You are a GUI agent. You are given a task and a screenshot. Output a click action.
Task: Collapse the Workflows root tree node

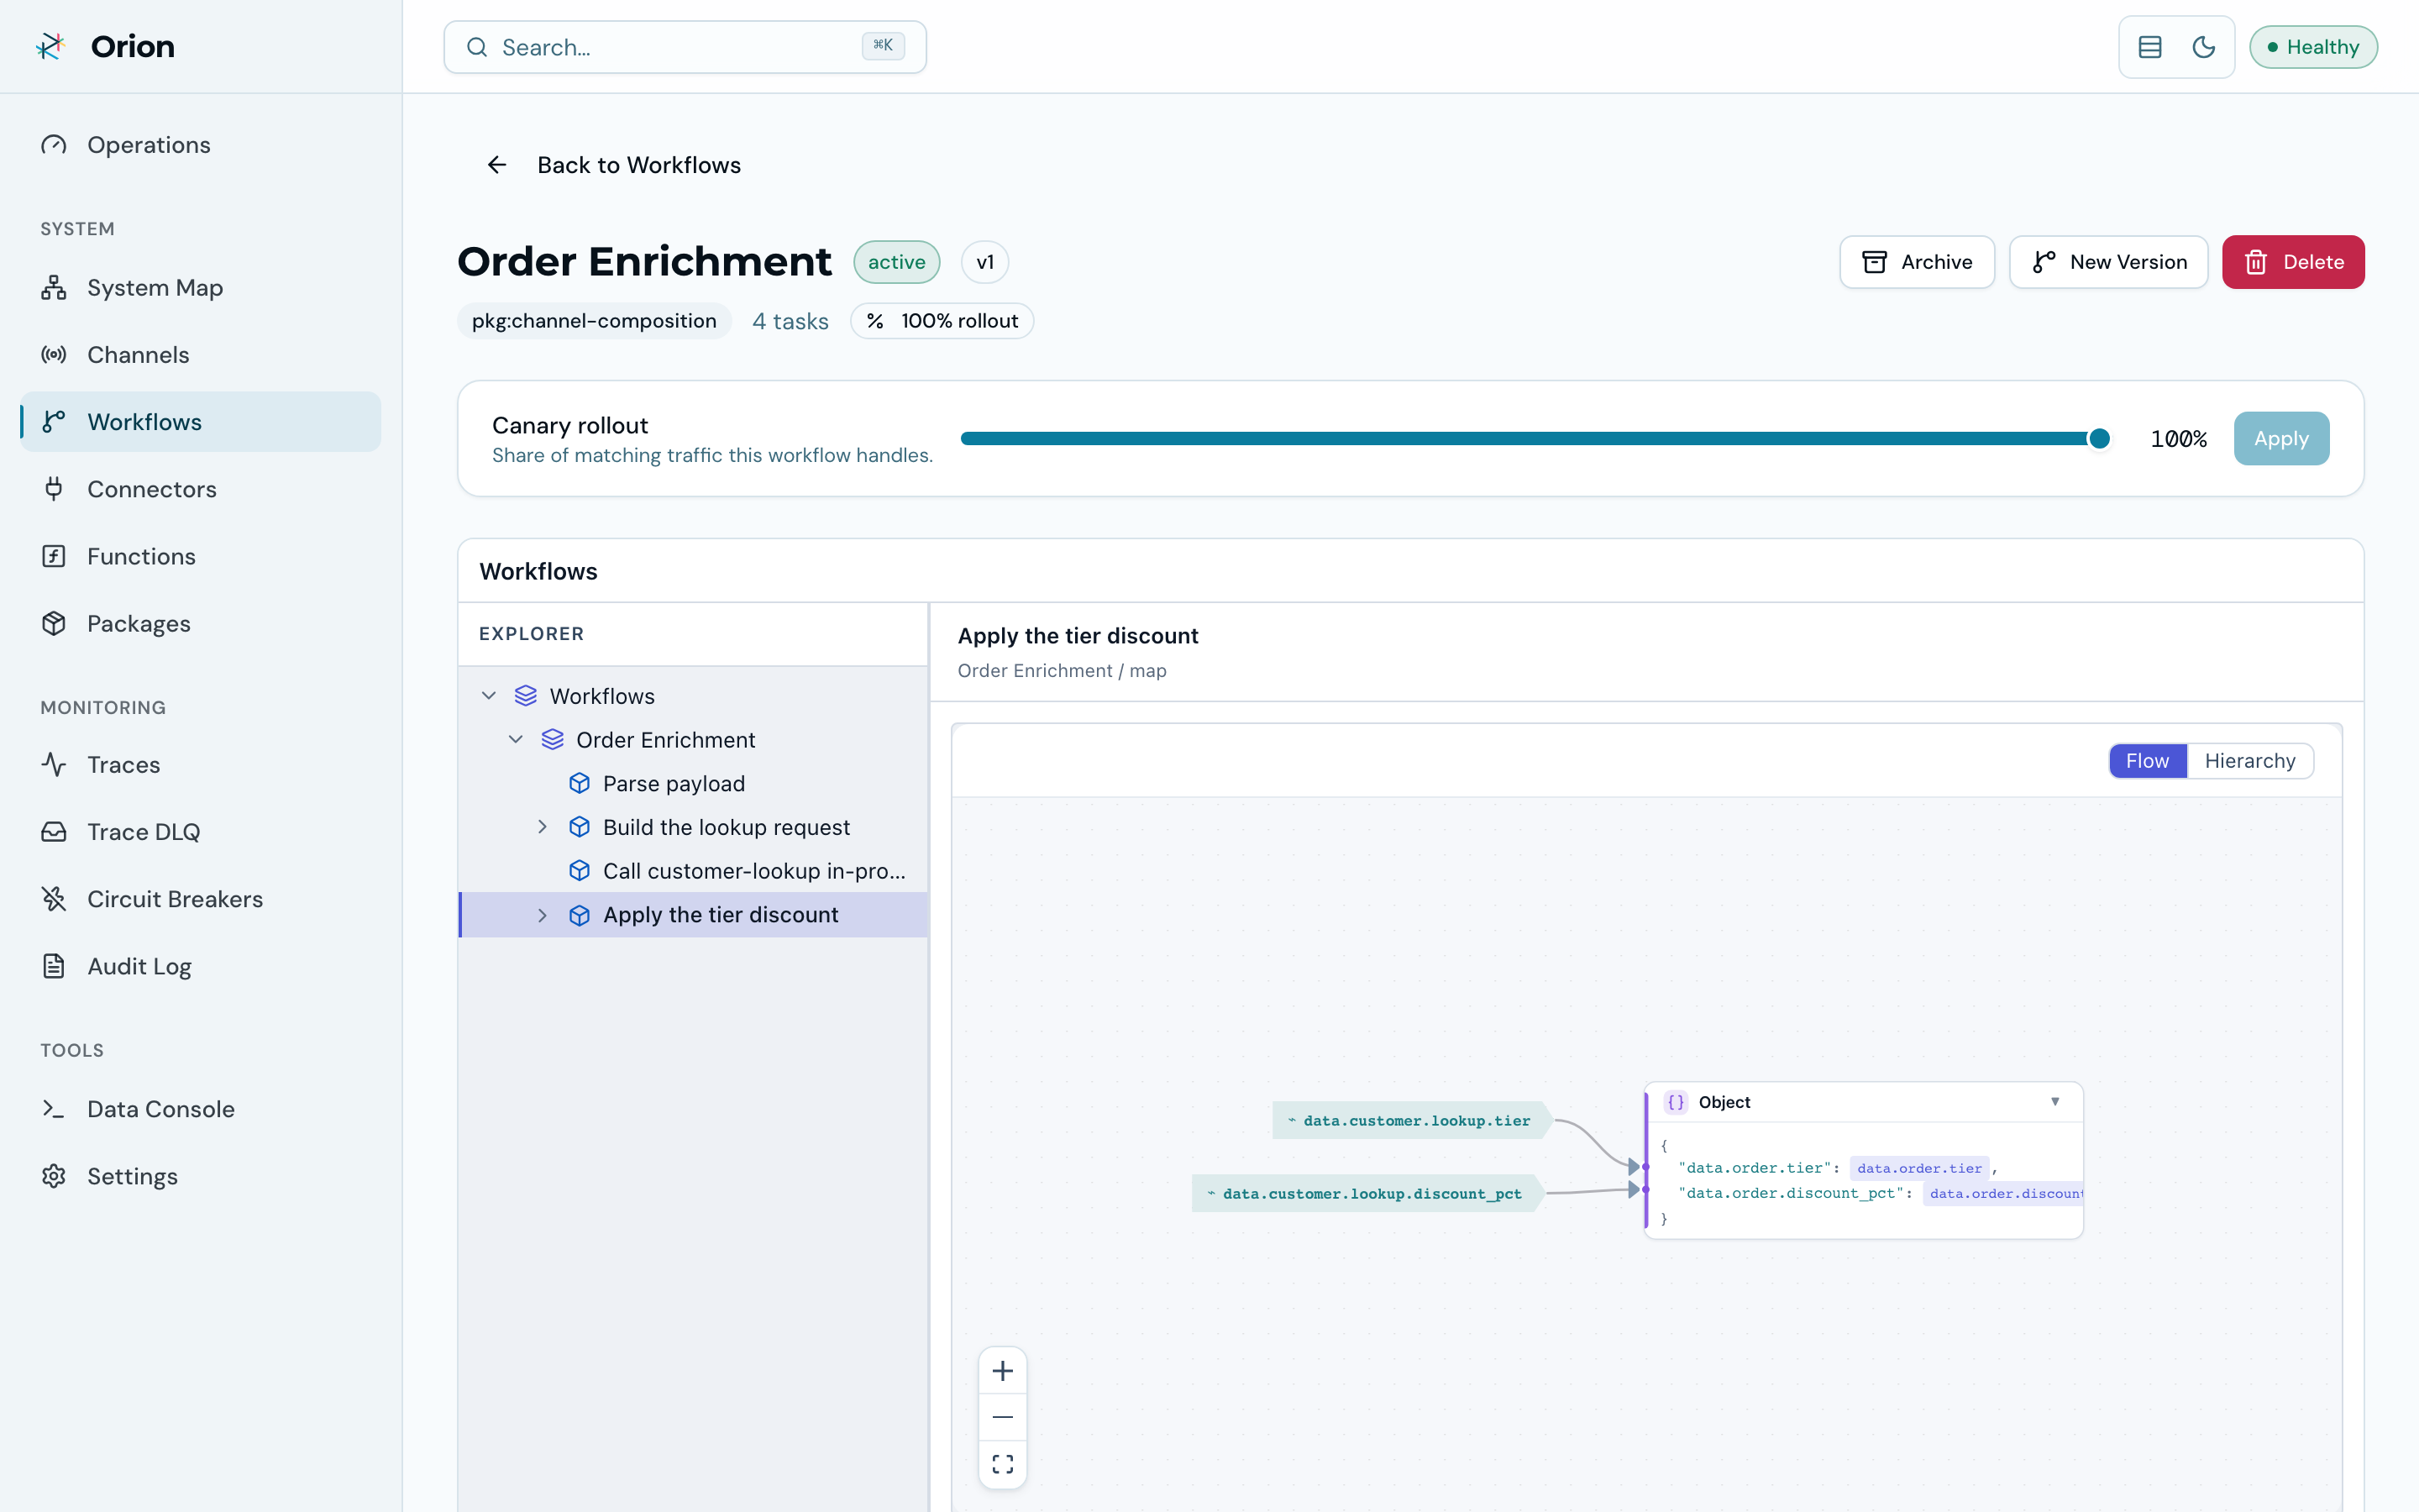(x=489, y=696)
